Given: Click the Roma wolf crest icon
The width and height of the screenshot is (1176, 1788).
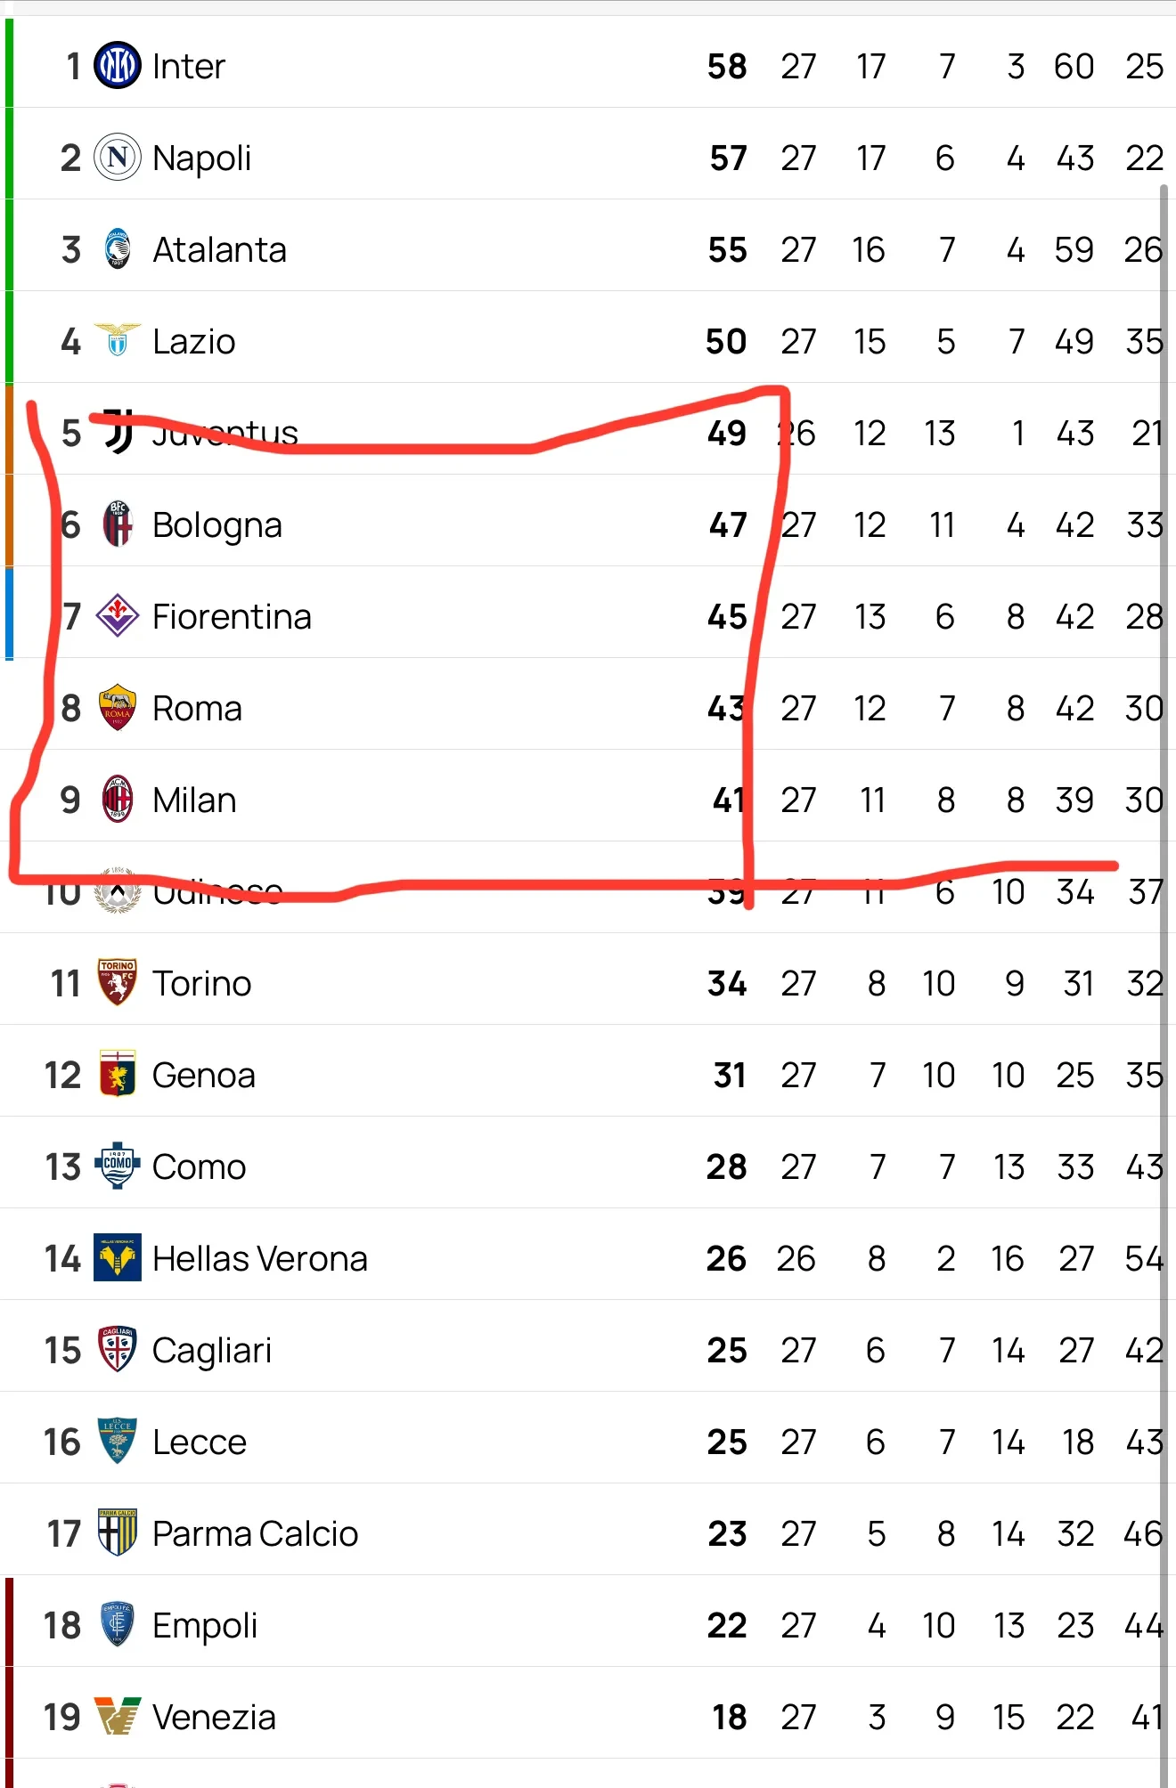Looking at the screenshot, I should (117, 707).
